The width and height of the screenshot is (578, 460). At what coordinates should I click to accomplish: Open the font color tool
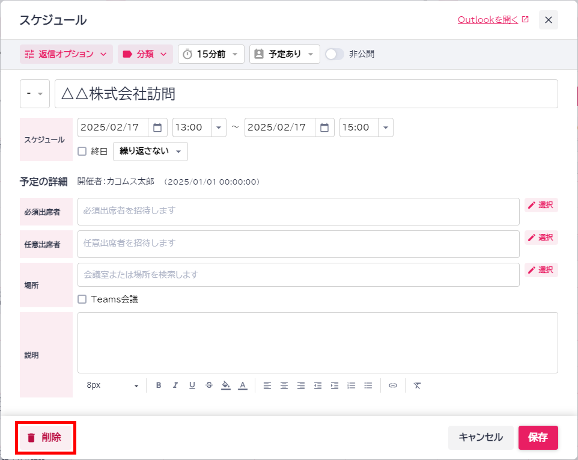click(243, 385)
